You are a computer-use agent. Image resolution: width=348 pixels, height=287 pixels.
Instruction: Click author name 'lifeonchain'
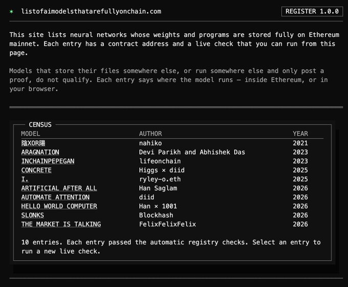click(x=160, y=161)
